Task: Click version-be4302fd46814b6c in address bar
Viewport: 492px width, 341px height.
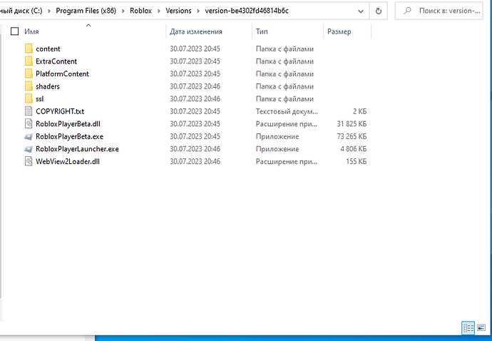Action: point(247,11)
